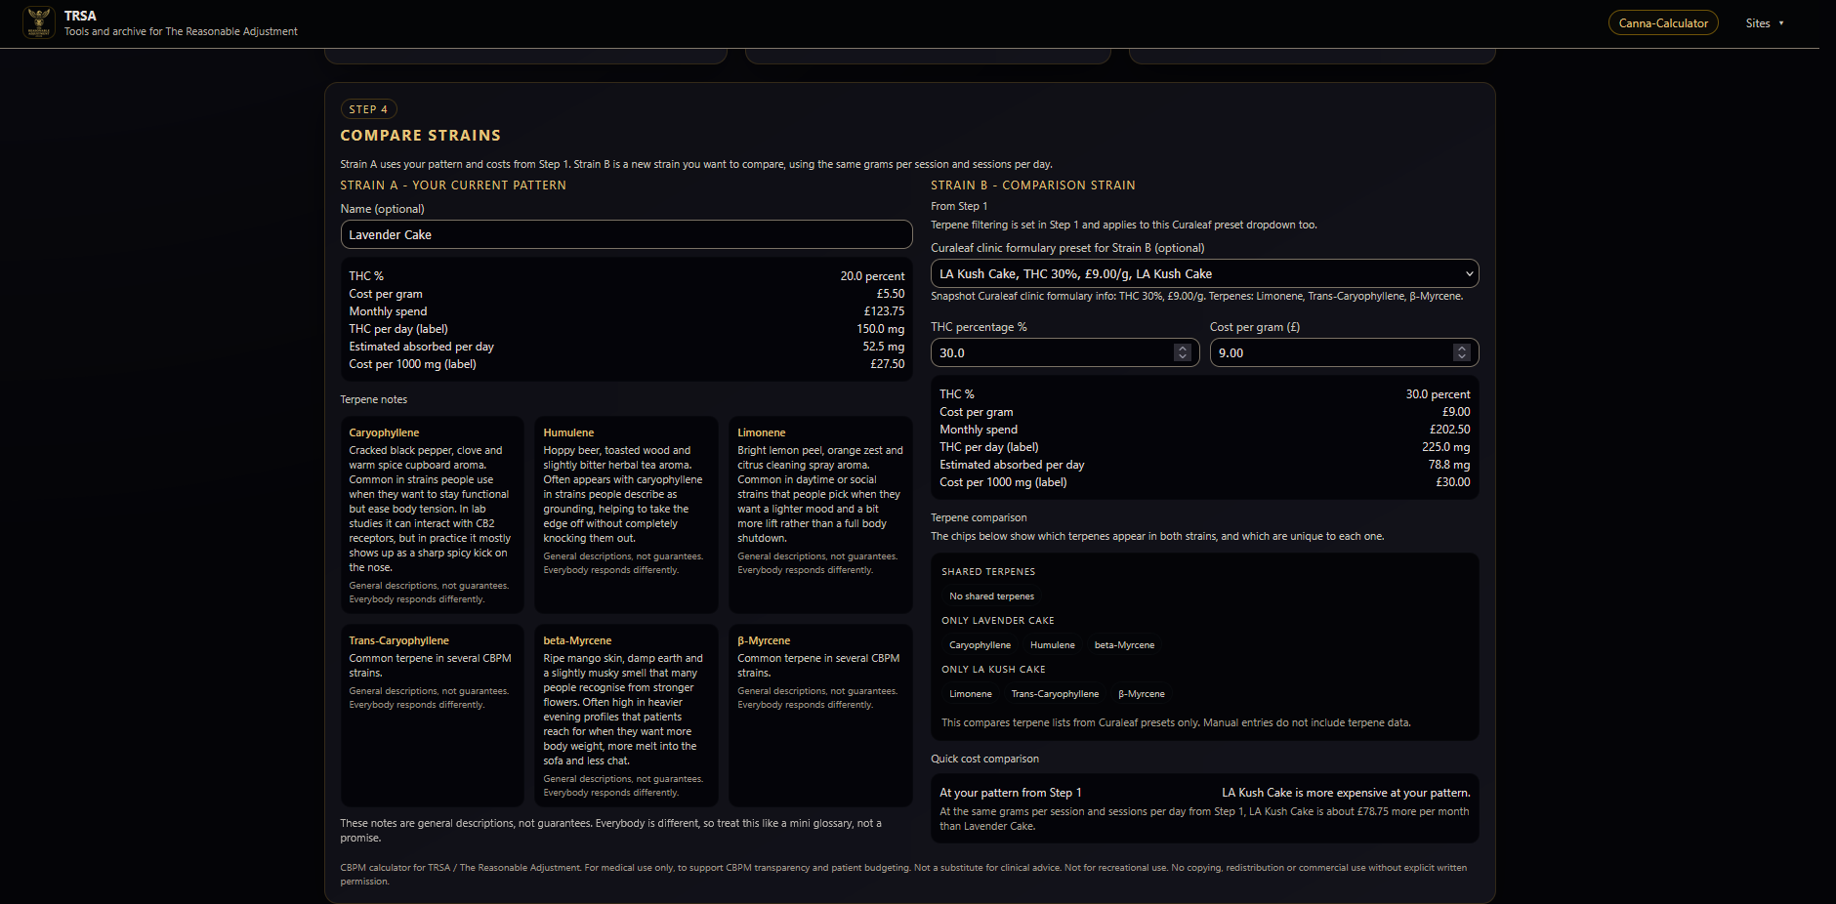The width and height of the screenshot is (1836, 904).
Task: Click Strain A 'Estimated absorbed per day' row
Action: click(626, 347)
